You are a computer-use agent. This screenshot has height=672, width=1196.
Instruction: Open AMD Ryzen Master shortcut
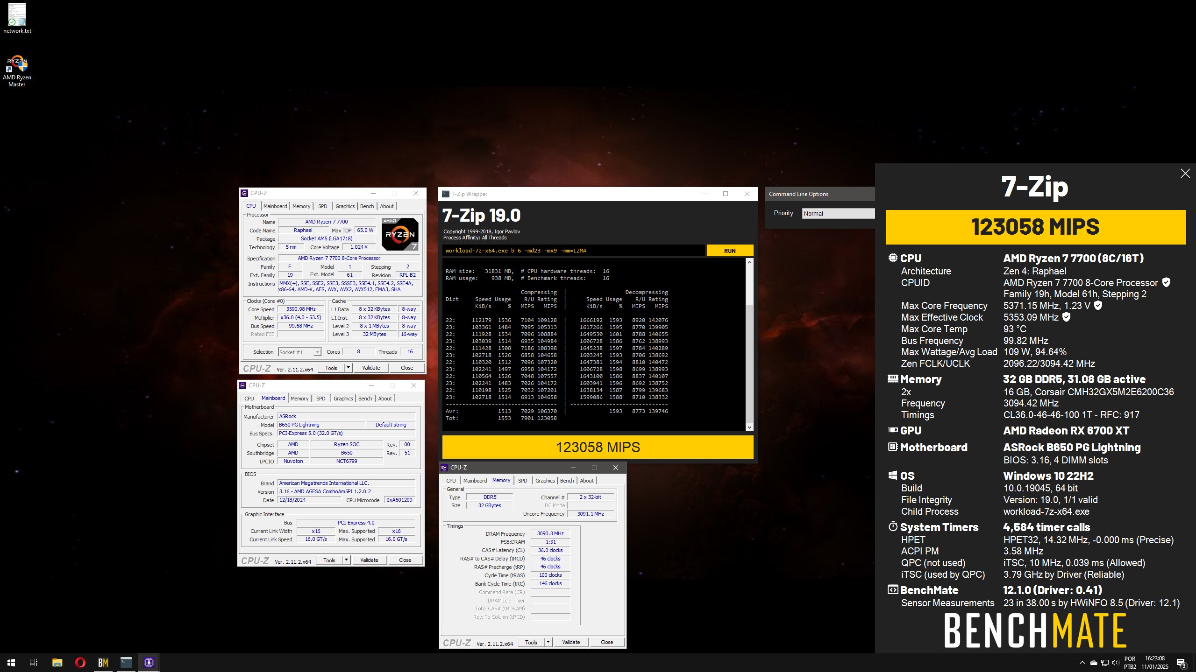[x=17, y=71]
